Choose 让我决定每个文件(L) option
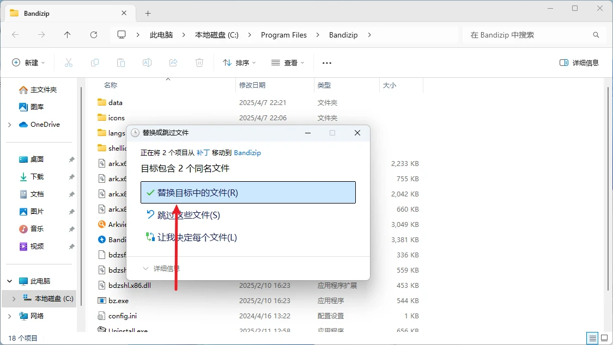The height and width of the screenshot is (345, 613). click(248, 237)
